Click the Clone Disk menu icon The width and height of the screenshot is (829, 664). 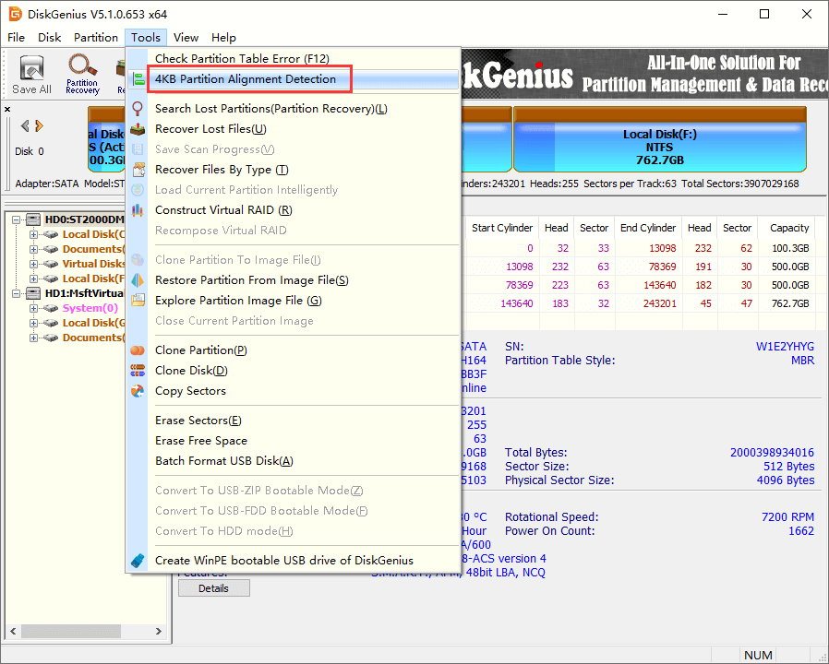(x=138, y=371)
